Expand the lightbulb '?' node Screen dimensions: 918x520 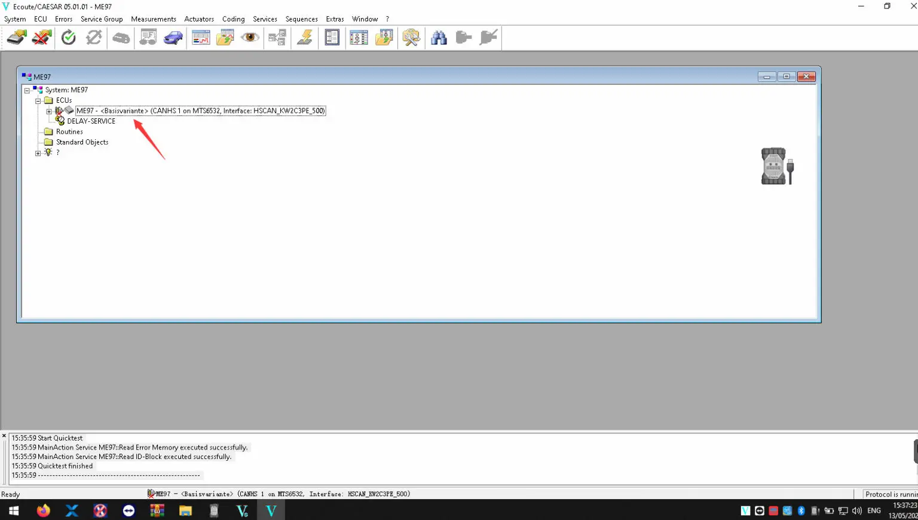click(38, 154)
